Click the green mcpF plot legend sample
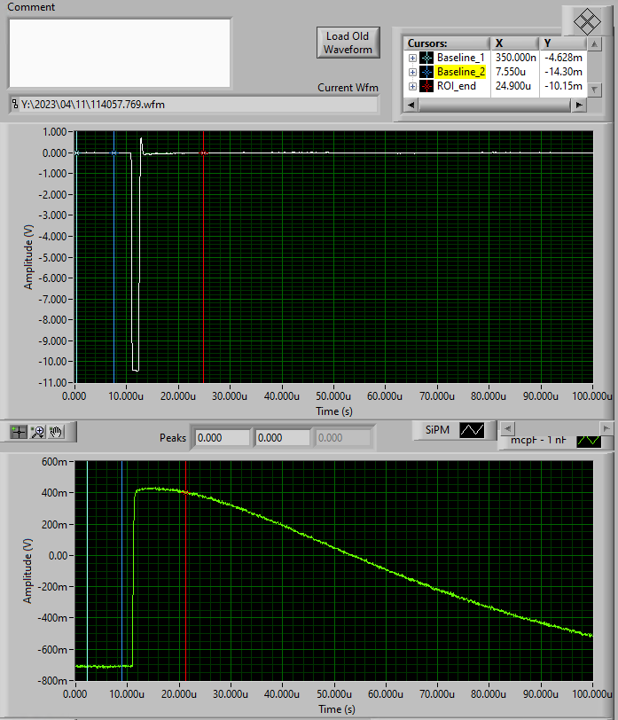 point(588,441)
